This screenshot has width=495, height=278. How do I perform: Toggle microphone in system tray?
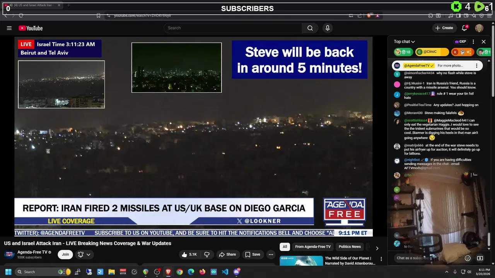455,272
